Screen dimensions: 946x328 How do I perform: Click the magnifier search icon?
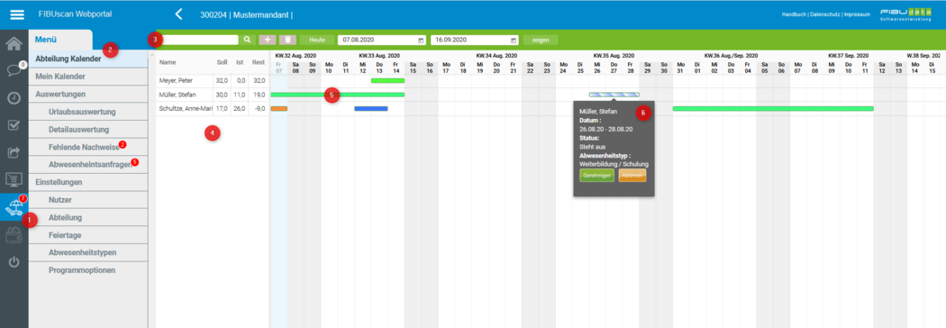point(247,40)
